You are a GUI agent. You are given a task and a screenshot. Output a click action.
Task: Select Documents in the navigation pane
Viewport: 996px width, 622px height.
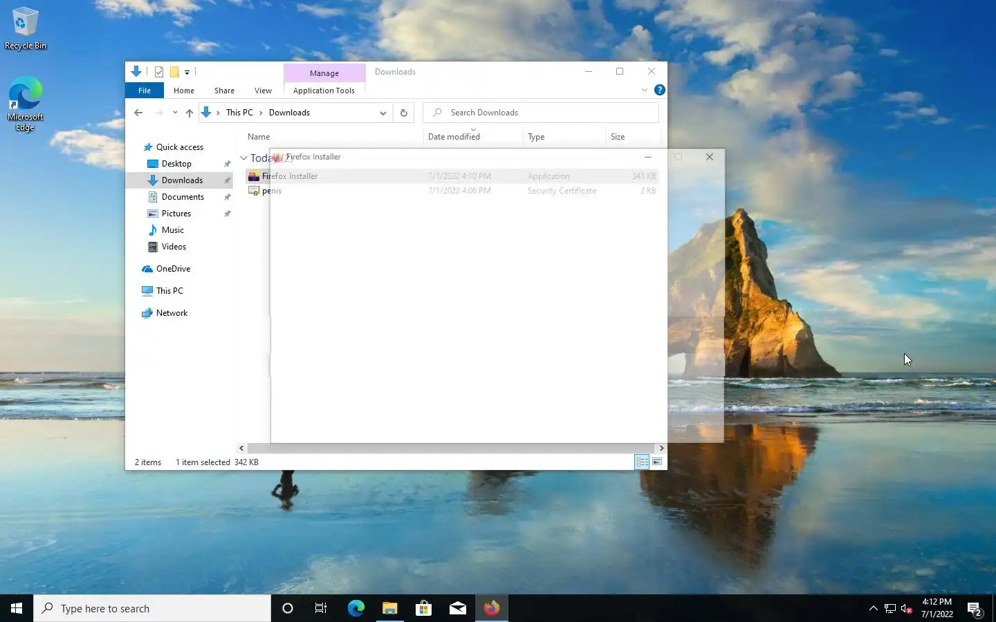[183, 197]
